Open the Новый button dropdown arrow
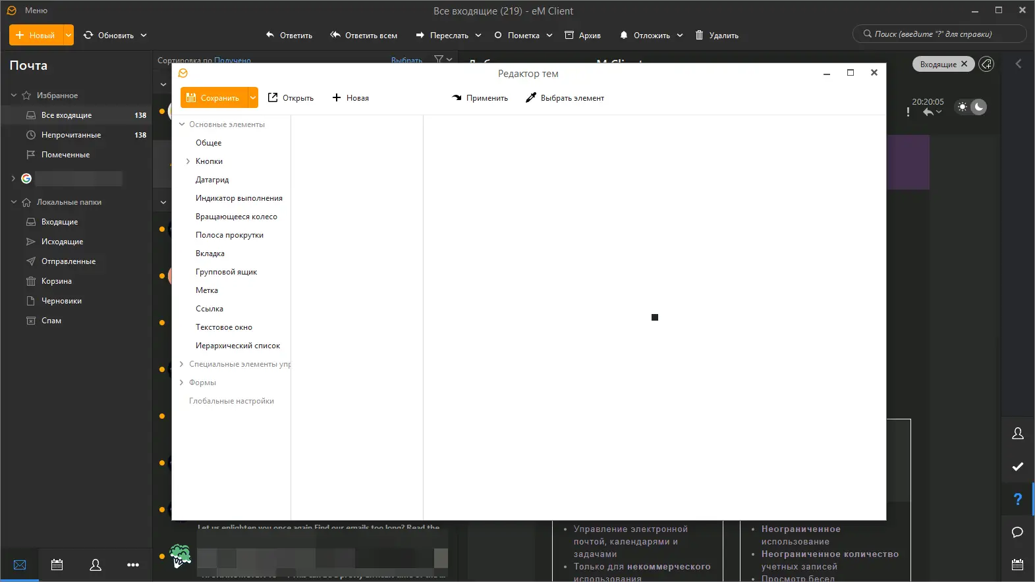The height and width of the screenshot is (582, 1035). pyautogui.click(x=69, y=36)
